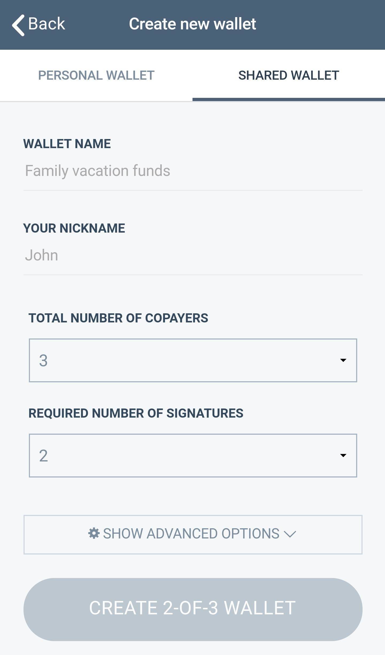Click the caret arrow in signatures dropdown
The width and height of the screenshot is (385, 655).
343,456
